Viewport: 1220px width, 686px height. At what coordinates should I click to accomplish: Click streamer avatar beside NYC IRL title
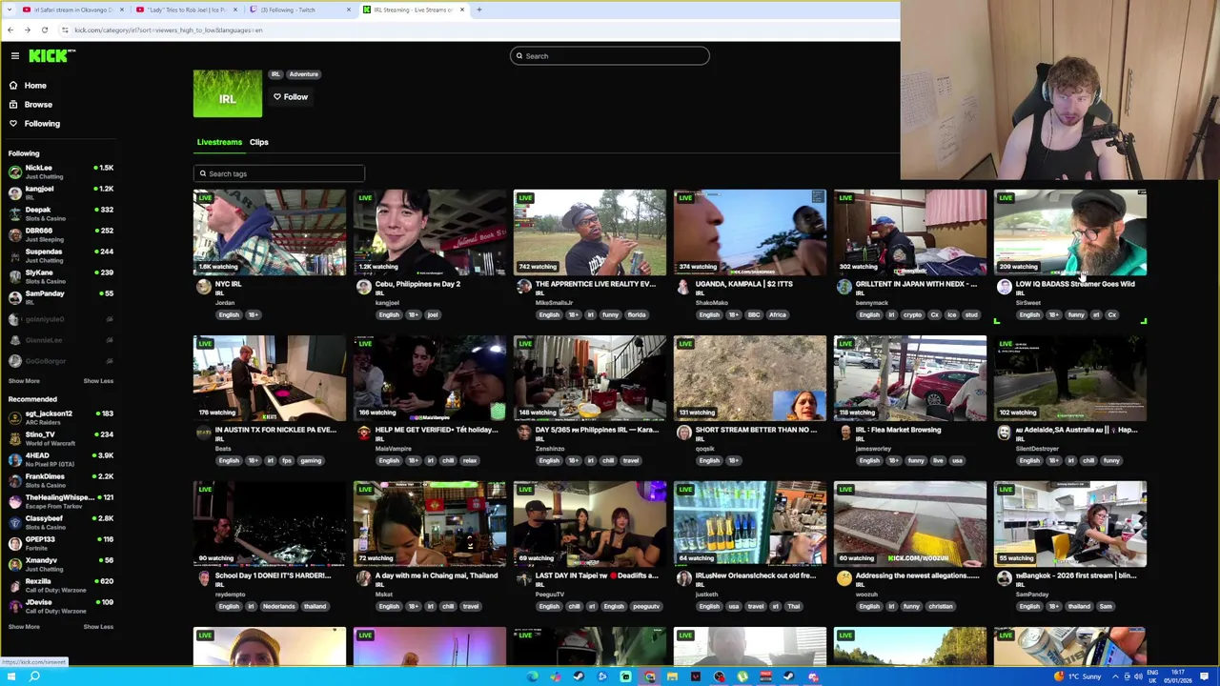click(203, 287)
